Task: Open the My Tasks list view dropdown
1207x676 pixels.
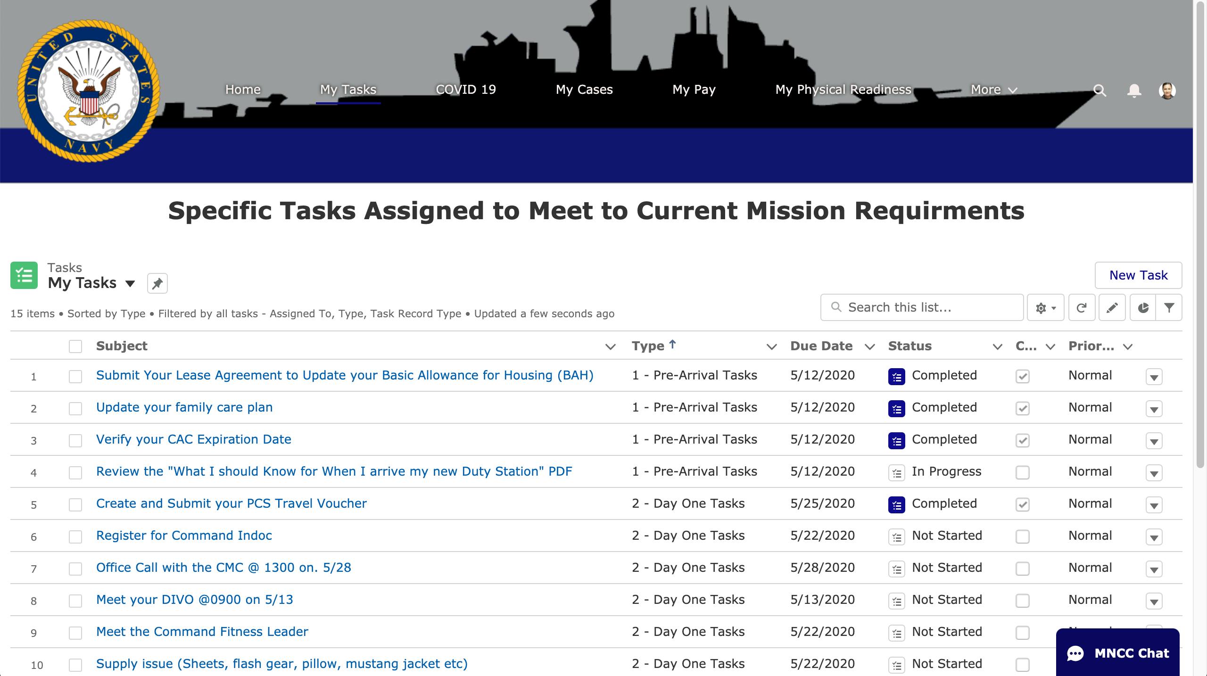Action: pyautogui.click(x=129, y=283)
